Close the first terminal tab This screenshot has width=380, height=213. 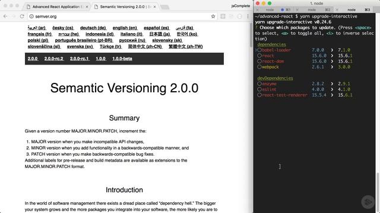point(257,9)
